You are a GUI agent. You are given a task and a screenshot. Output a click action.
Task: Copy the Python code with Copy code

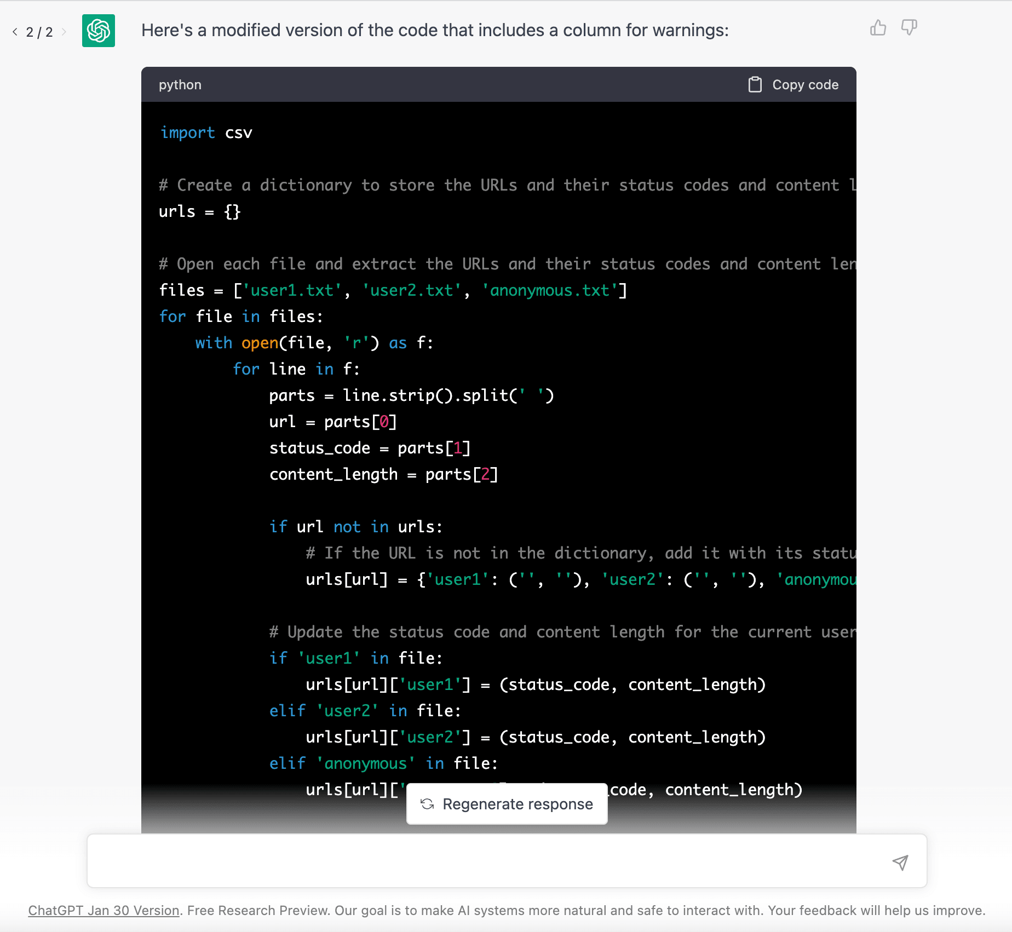[794, 85]
